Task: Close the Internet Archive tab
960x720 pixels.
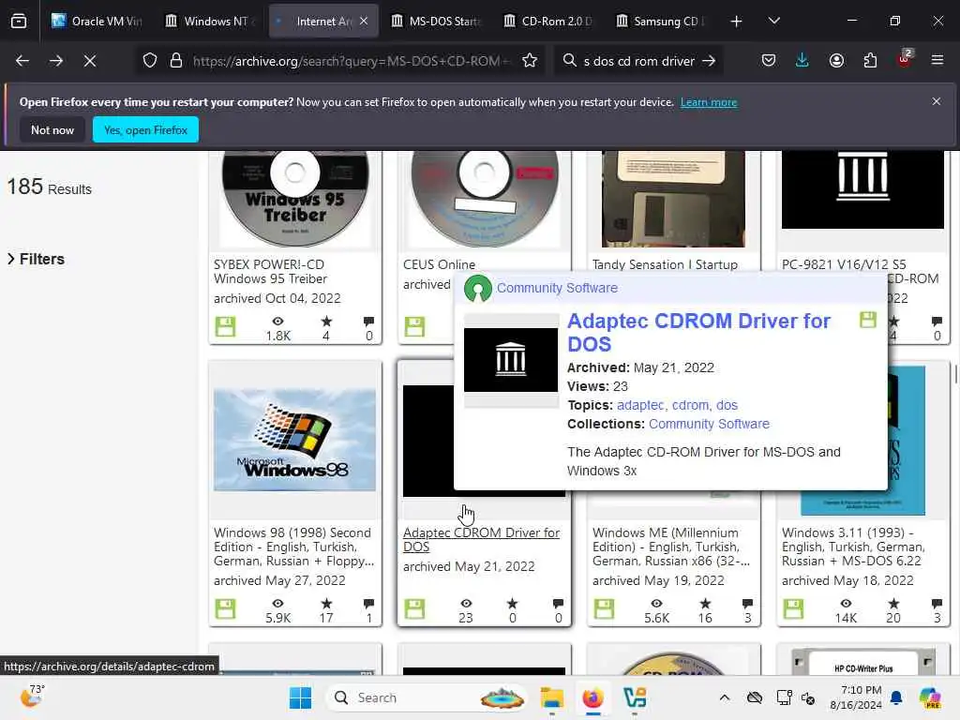Action: point(364,22)
